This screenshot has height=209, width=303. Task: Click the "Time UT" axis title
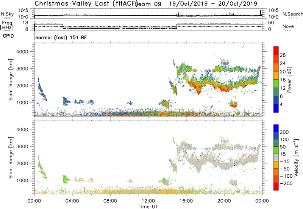click(x=148, y=206)
